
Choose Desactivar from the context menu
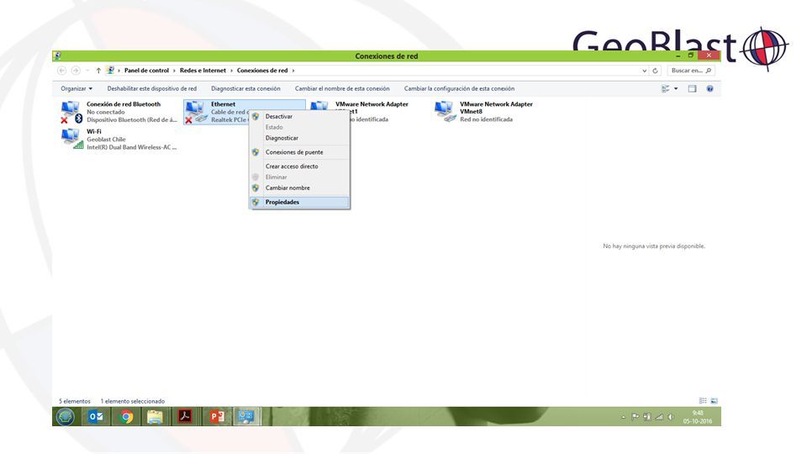click(278, 116)
